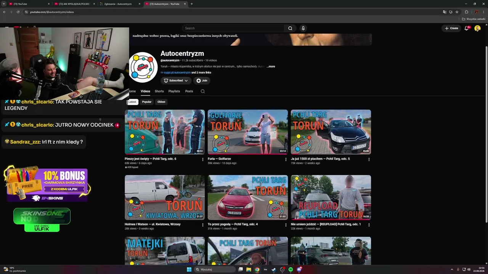Open the weather widget in the taskbar
Viewport: 488px width, 274px height.
pos(14,269)
